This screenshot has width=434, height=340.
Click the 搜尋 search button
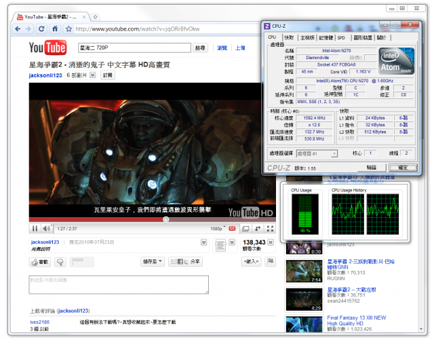pos(200,48)
